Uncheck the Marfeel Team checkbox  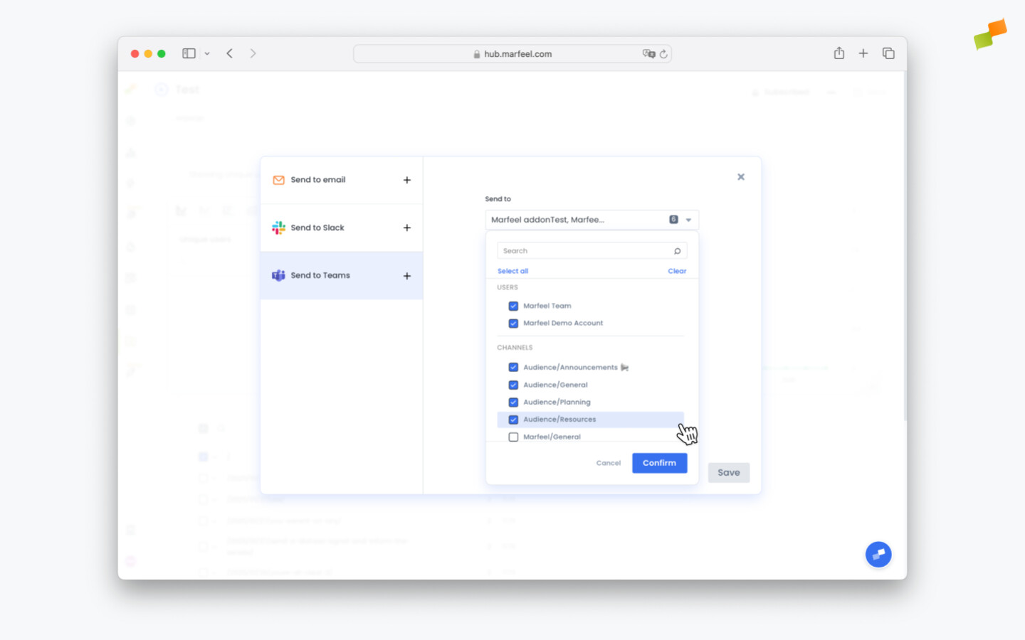click(513, 306)
